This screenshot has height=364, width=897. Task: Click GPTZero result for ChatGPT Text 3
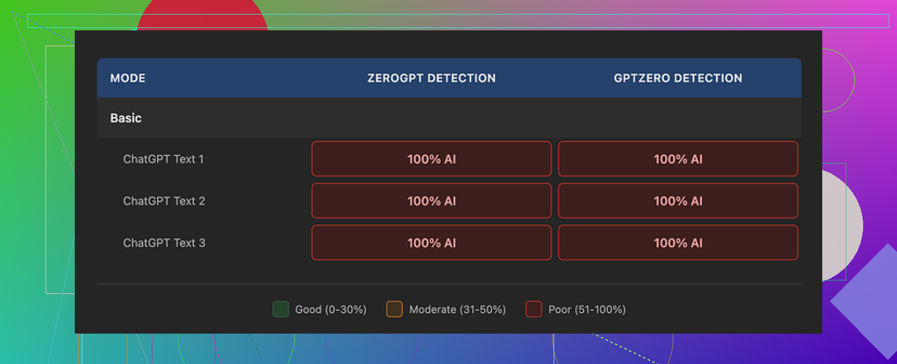(x=678, y=243)
